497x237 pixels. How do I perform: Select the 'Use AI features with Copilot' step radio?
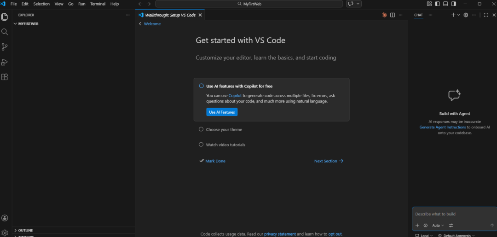[x=201, y=86]
